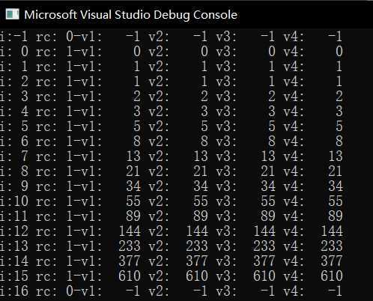Click the v1 value 13 in row i: 7
Viewport: 373px width, 301px height.
point(133,156)
